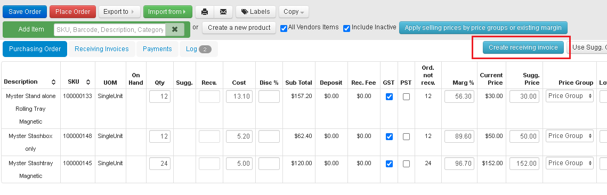Edit Sugg. Price field showing 30.00

click(524, 97)
